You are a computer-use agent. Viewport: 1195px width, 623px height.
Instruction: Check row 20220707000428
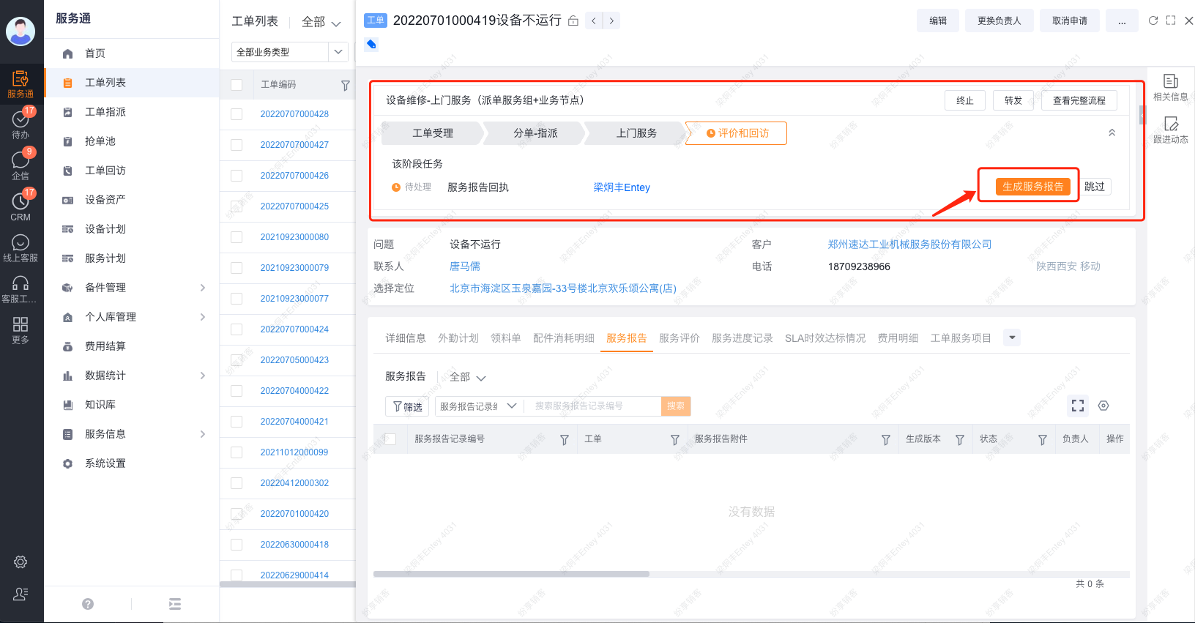coord(237,114)
